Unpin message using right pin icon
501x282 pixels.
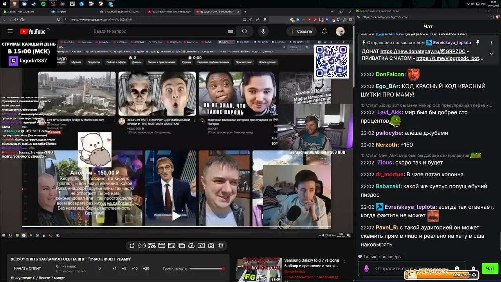coord(478,42)
